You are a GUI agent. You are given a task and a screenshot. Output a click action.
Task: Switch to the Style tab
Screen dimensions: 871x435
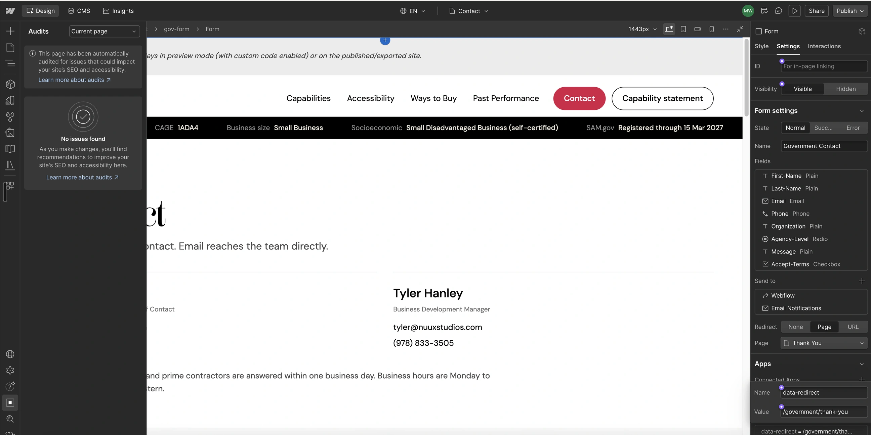click(x=761, y=46)
